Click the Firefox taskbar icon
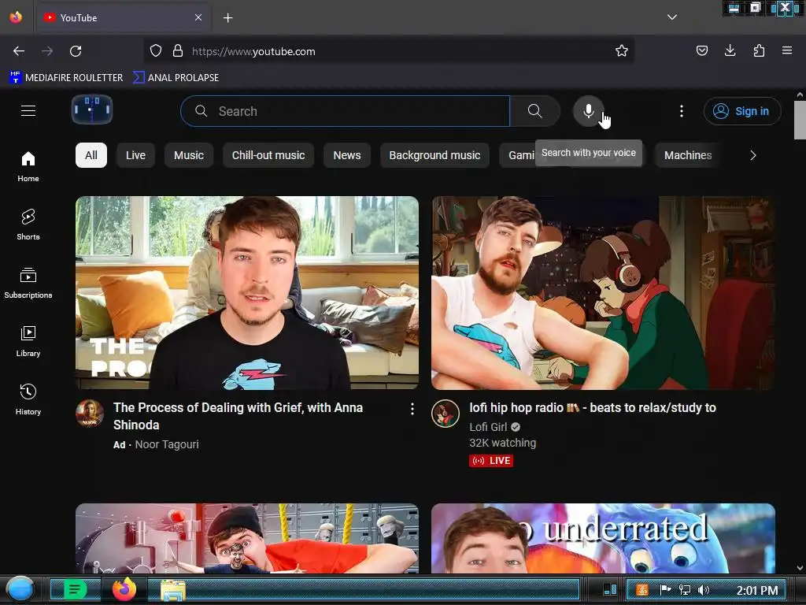 click(x=124, y=589)
